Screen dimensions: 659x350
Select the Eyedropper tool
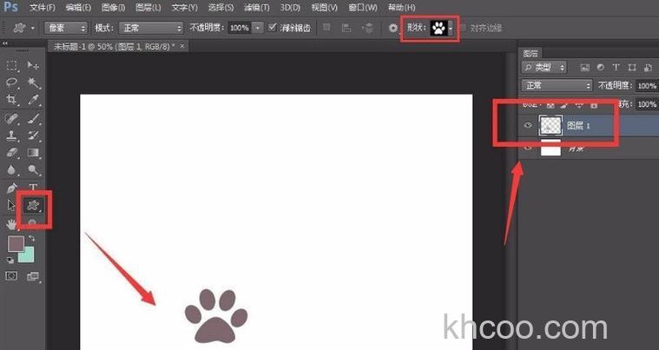coord(33,99)
